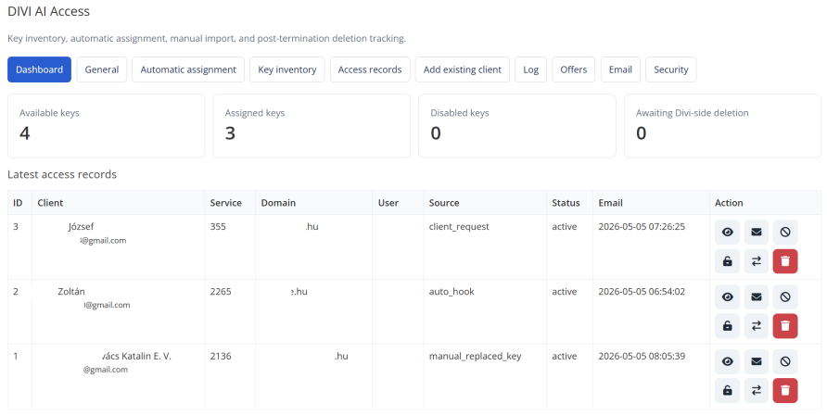Viewport: 827px width, 416px height.
Task: Unlock padlock icon in Katalin row
Action: pyautogui.click(x=727, y=391)
